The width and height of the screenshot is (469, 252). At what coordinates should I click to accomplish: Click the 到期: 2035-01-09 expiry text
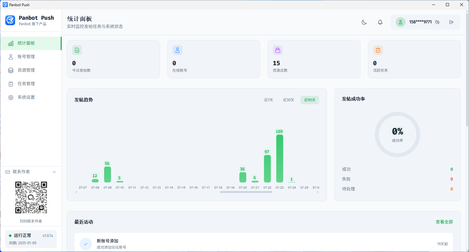point(22,243)
